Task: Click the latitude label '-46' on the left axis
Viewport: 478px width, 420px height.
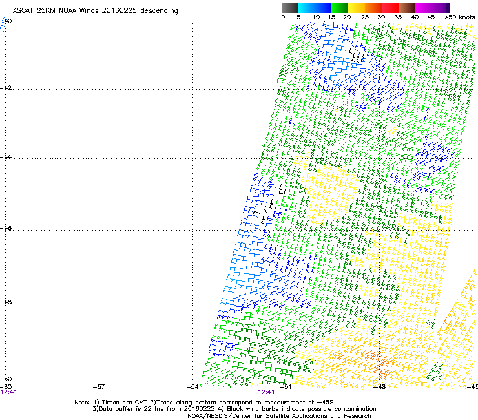Action: pos(6,228)
